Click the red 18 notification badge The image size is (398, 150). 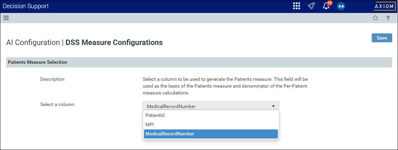click(x=329, y=3)
